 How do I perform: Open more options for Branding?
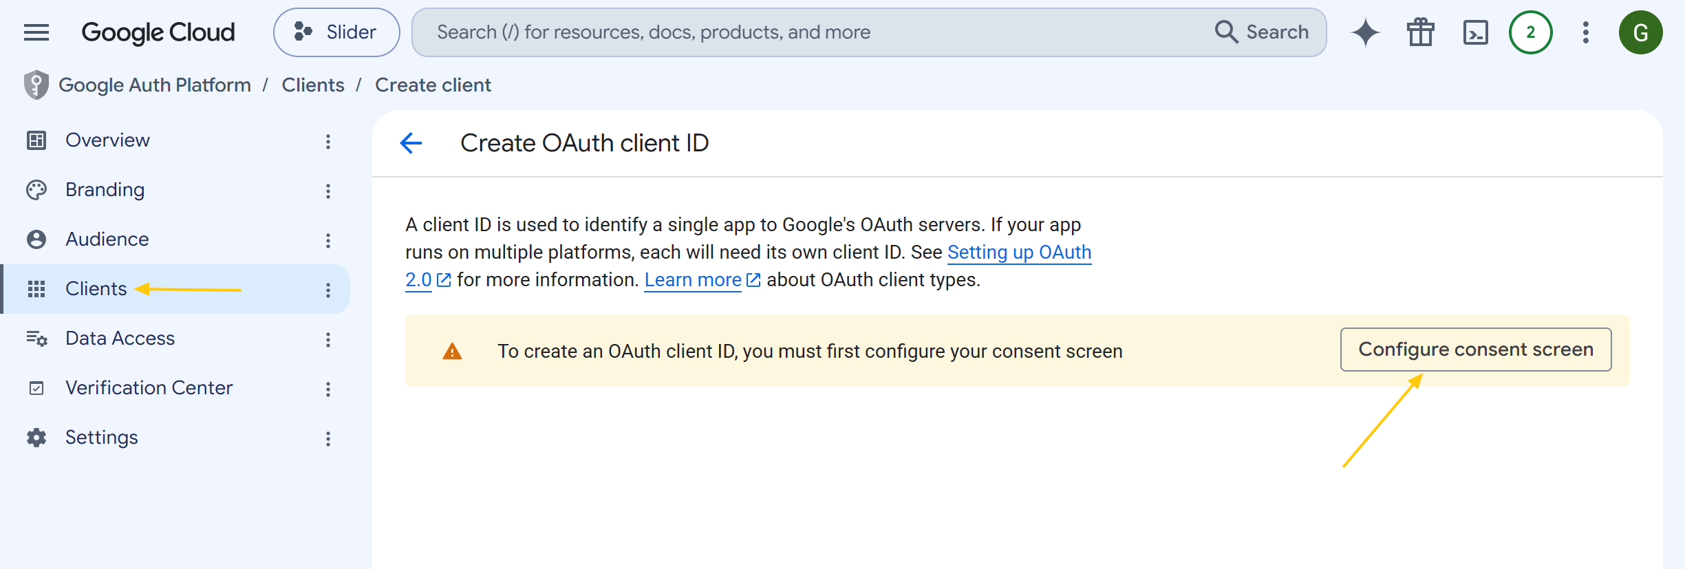328,191
